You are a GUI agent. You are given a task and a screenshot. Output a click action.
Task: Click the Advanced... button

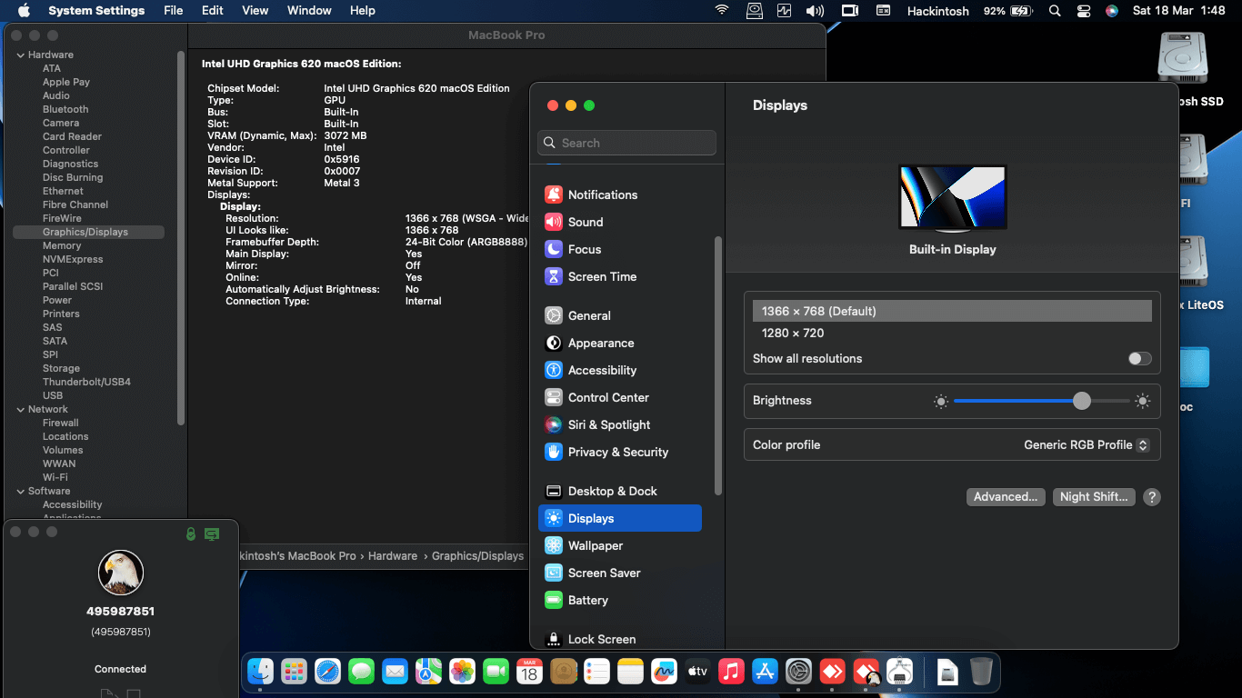coord(1006,497)
